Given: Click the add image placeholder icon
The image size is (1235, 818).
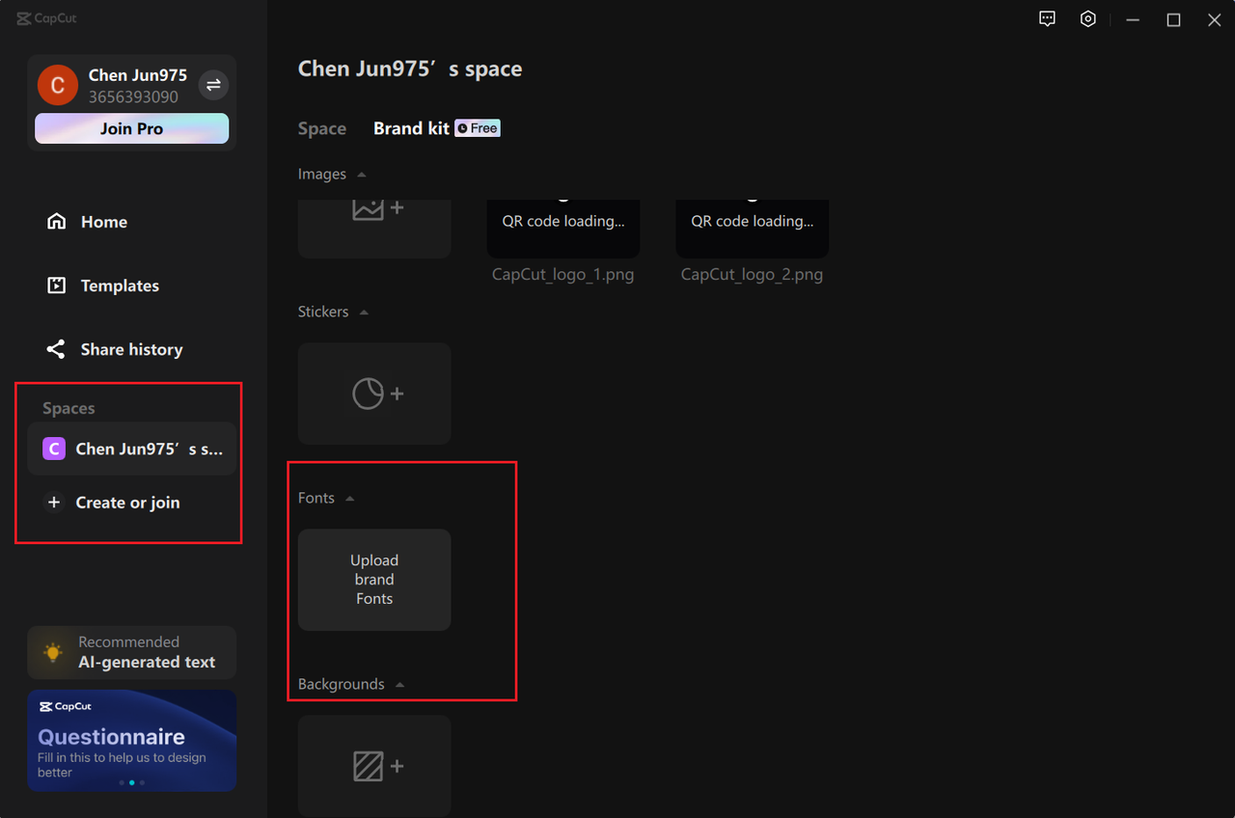Looking at the screenshot, I should tap(374, 206).
